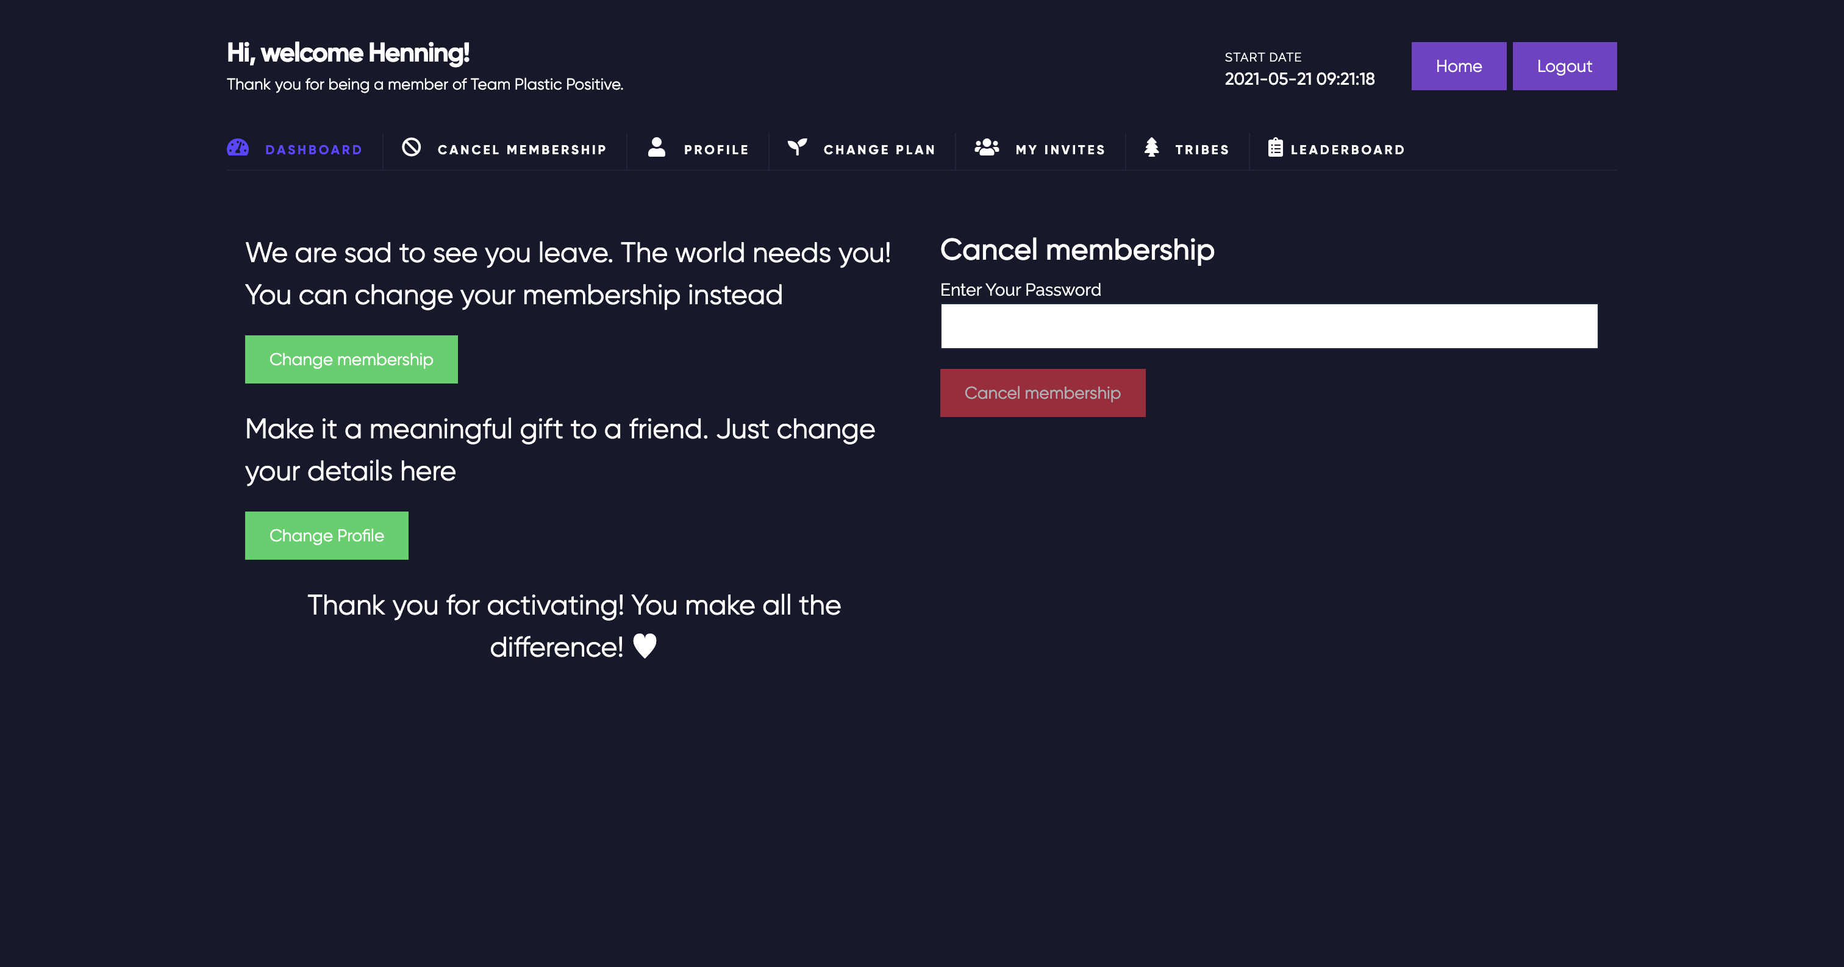
Task: Show the Leaderboard tab
Action: click(1337, 149)
